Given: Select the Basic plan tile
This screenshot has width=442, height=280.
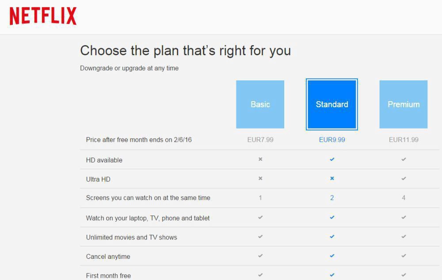Looking at the screenshot, I should (x=260, y=104).
